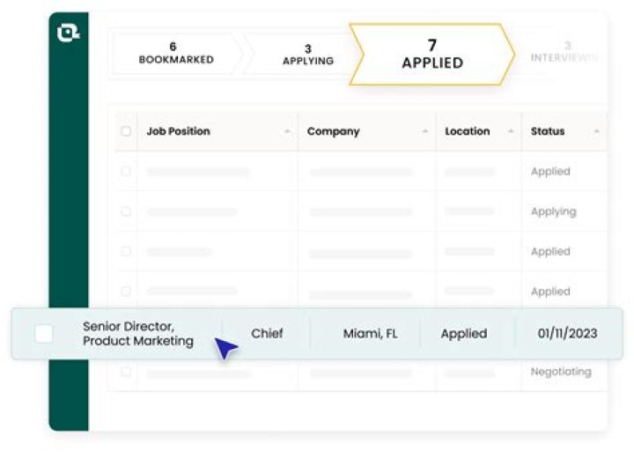
Task: Click the Applying status in second row
Action: [x=553, y=211]
